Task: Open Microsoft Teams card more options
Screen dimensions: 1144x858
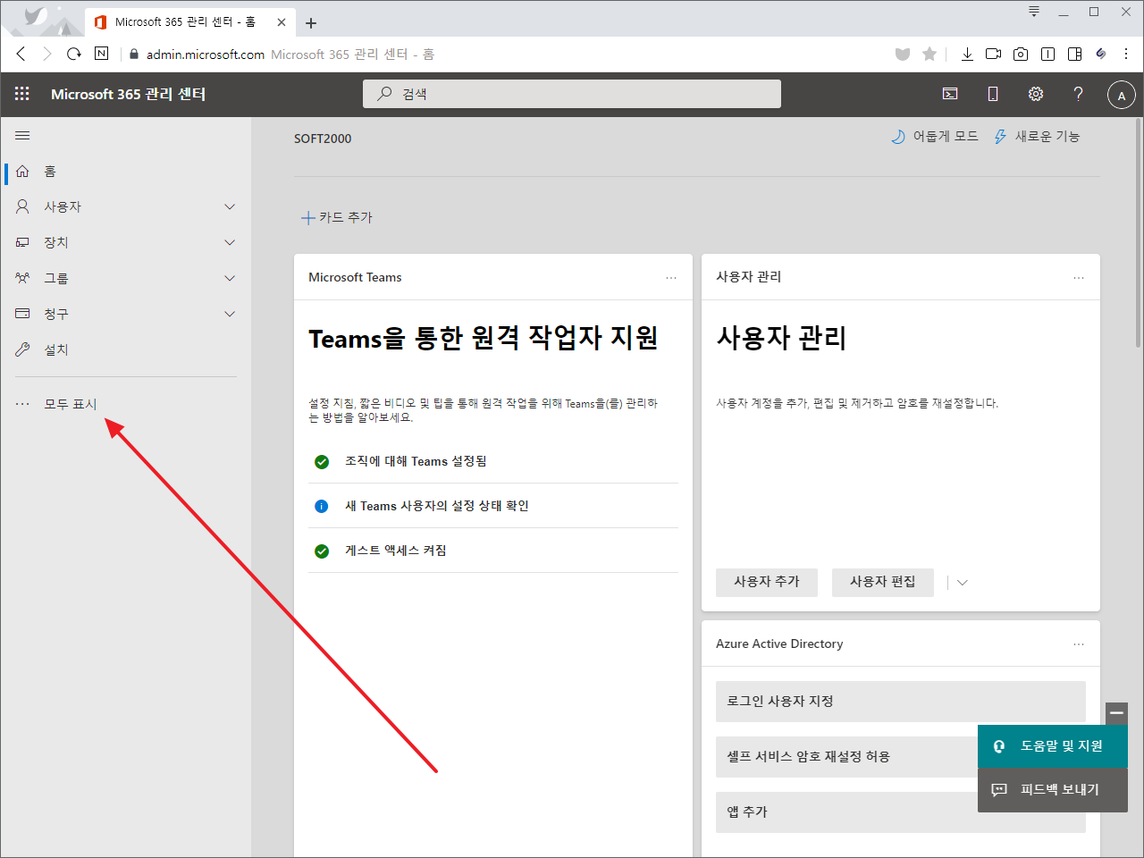Action: coord(671,278)
